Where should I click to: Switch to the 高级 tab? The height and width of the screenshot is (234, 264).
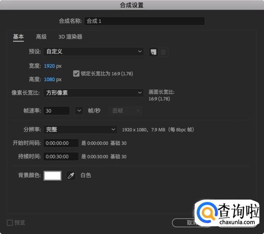tap(41, 37)
